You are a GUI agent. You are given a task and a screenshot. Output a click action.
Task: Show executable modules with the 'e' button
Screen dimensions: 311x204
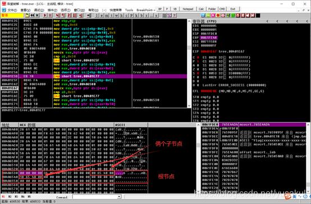[x=102, y=16]
